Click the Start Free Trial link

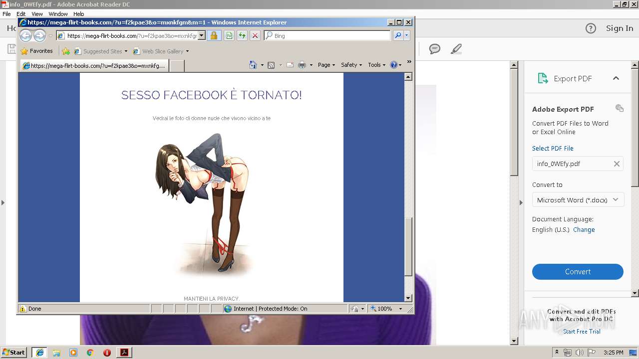582,332
